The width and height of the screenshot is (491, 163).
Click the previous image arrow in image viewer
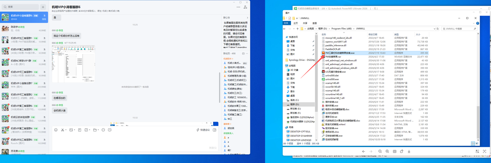coord(364,151)
